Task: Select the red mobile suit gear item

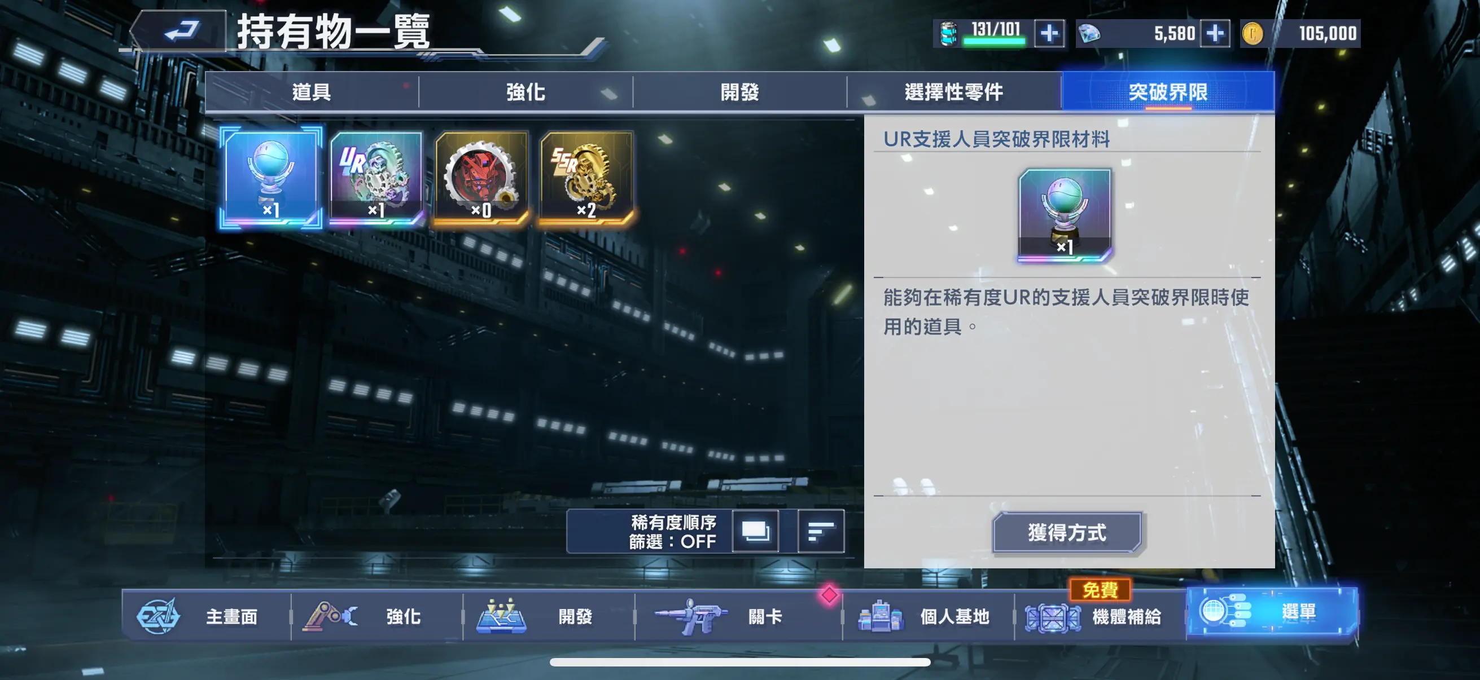Action: [x=481, y=176]
